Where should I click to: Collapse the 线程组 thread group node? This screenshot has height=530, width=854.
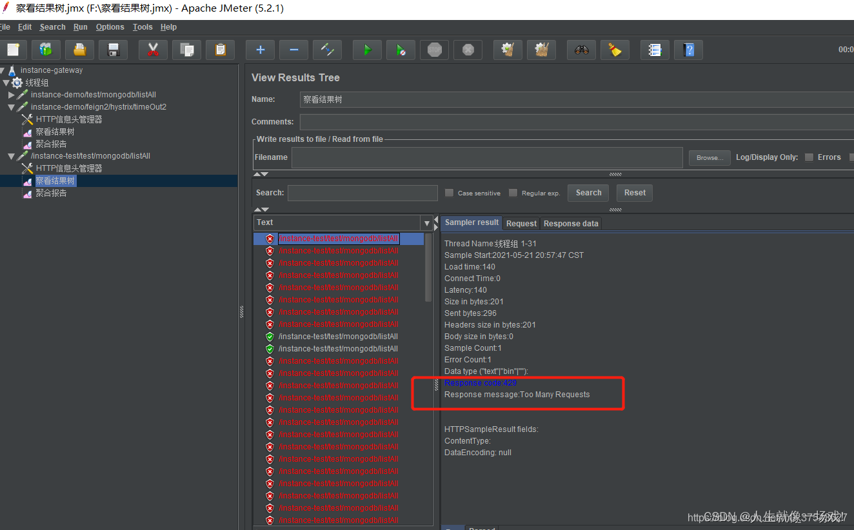tap(6, 83)
